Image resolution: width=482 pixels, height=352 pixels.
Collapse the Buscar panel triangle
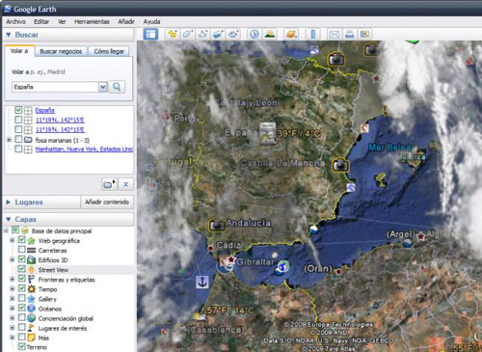(x=9, y=35)
